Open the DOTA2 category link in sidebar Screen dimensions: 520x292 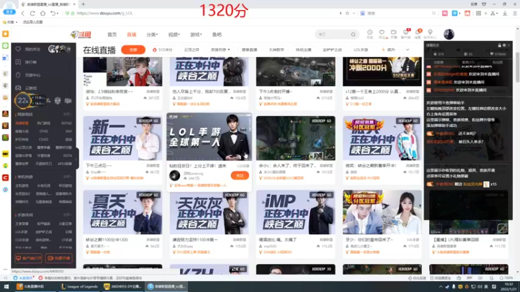(66, 123)
